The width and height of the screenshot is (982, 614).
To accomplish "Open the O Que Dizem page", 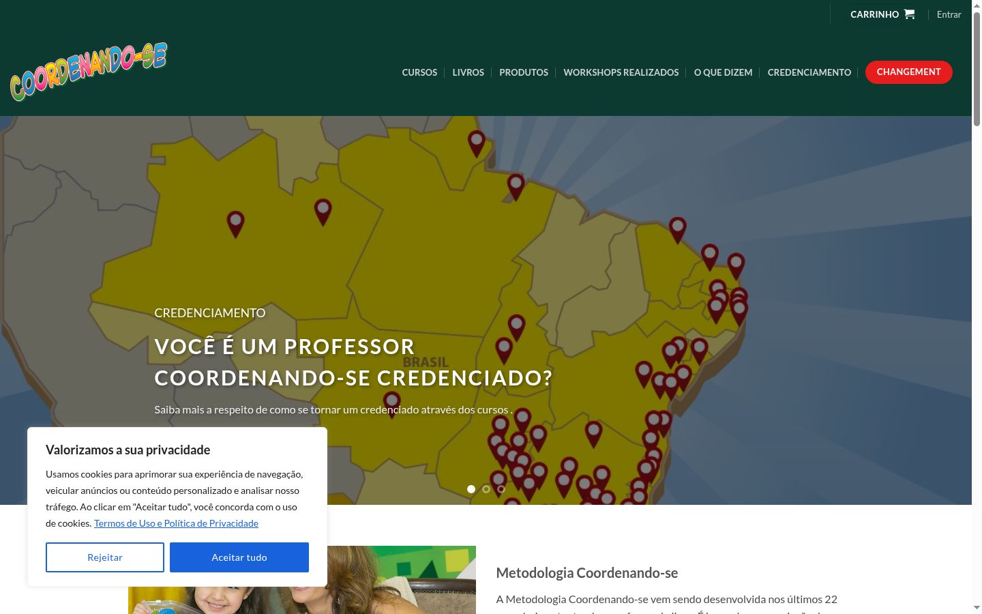I will click(723, 72).
